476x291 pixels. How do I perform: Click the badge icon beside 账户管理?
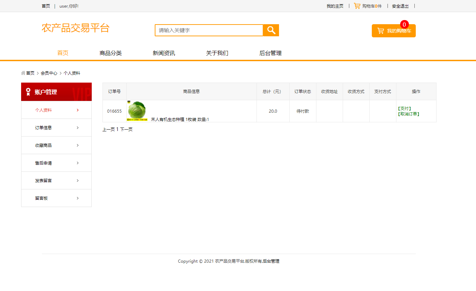tap(28, 92)
